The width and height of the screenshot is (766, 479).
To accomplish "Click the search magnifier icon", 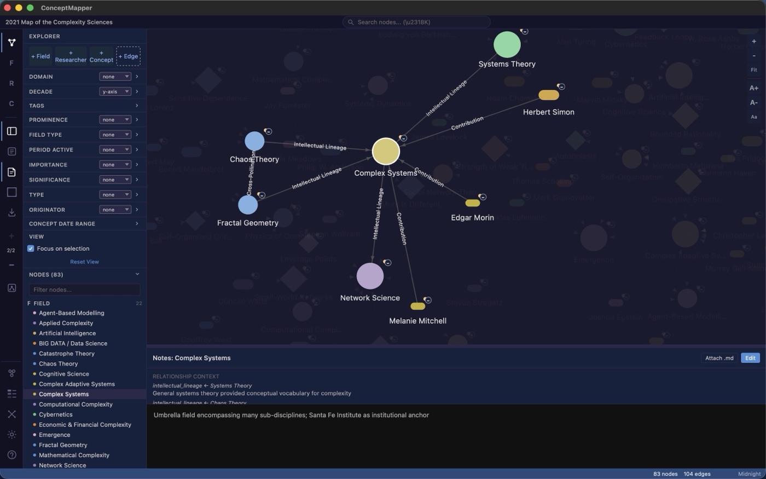I will tap(351, 22).
